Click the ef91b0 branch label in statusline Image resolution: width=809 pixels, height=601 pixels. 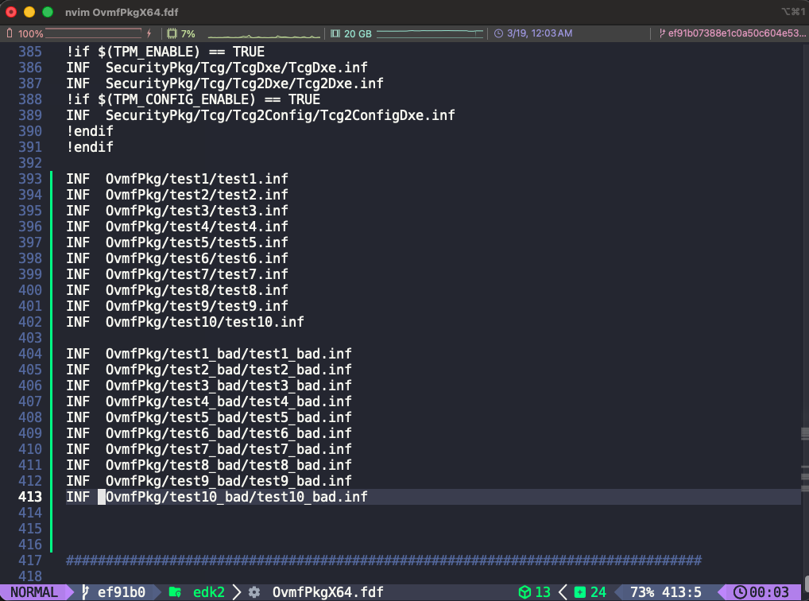(121, 592)
